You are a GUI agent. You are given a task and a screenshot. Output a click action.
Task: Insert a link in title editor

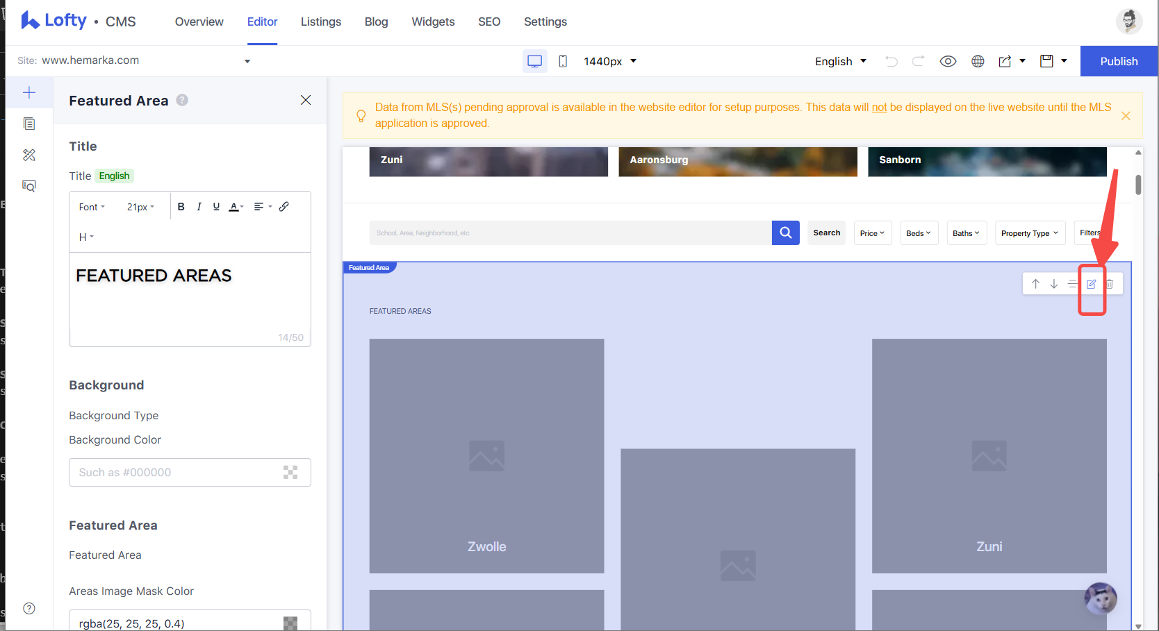(x=284, y=207)
